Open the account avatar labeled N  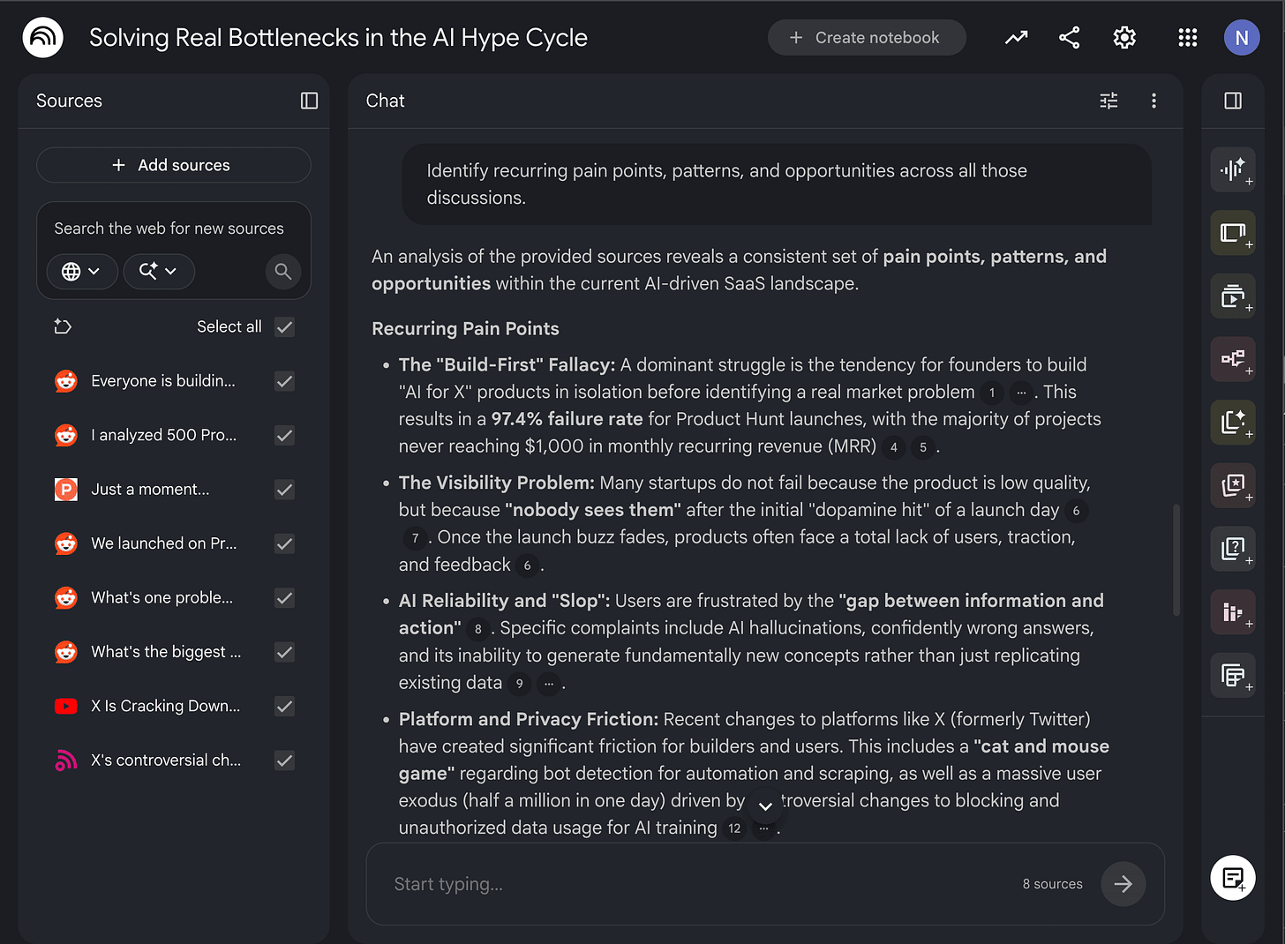[1242, 37]
